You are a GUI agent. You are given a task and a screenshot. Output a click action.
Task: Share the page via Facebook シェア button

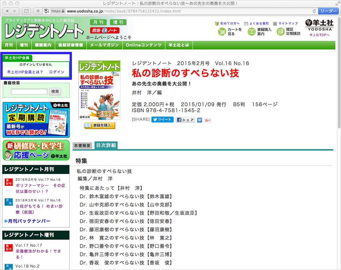coord(185,120)
